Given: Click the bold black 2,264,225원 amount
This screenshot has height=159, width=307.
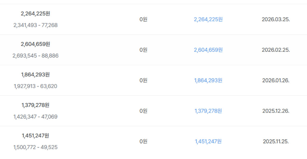Looking at the screenshot, I should click(x=35, y=13).
